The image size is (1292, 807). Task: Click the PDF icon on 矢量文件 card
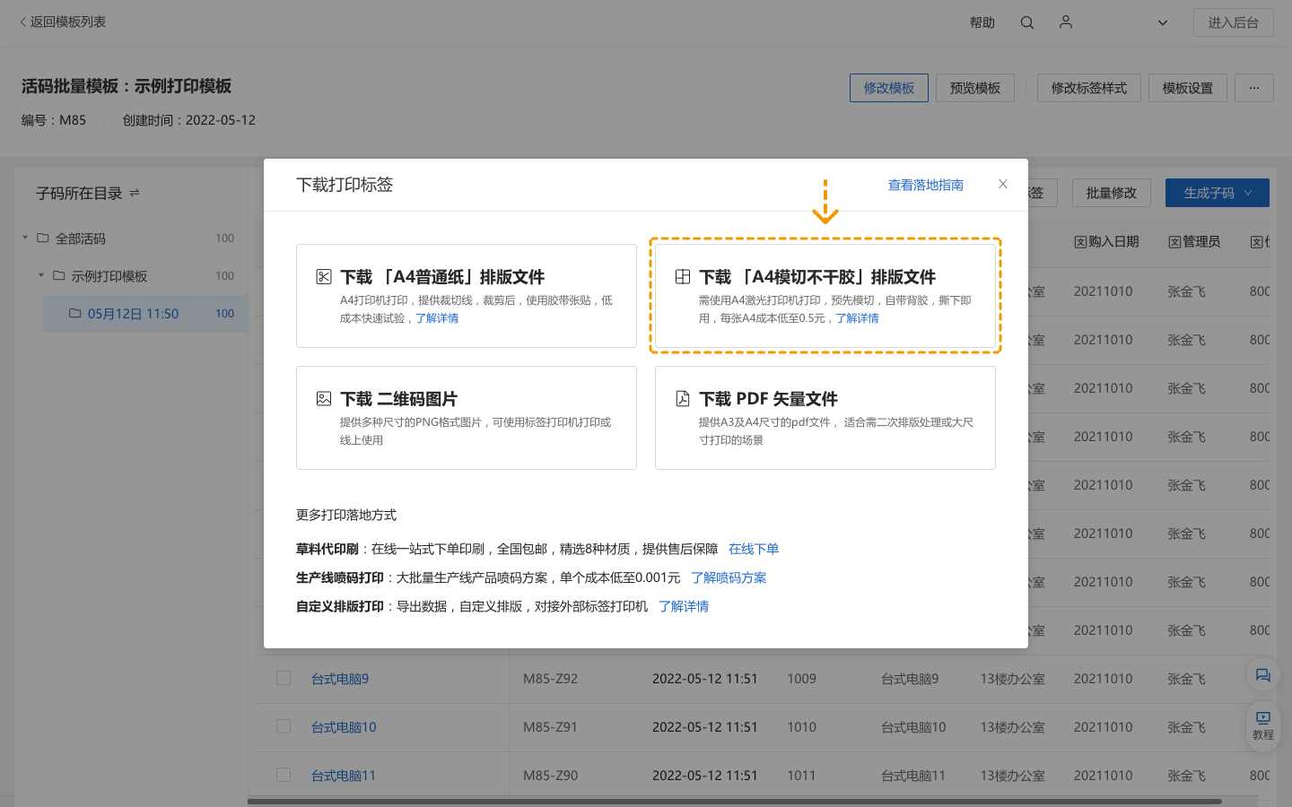(683, 398)
